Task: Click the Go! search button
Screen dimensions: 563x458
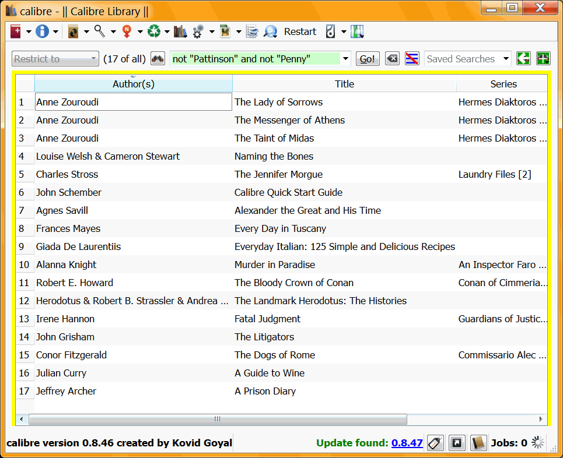Action: (x=368, y=59)
